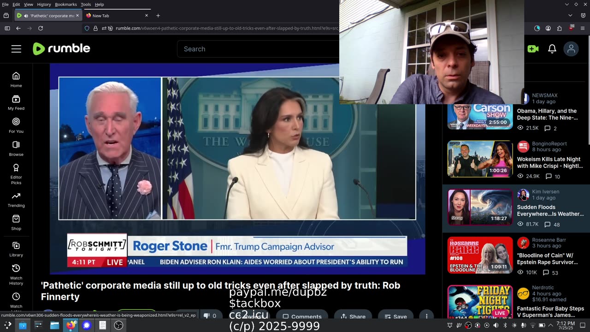The height and width of the screenshot is (332, 590).
Task: Close the New Tab tab
Action: click(147, 15)
